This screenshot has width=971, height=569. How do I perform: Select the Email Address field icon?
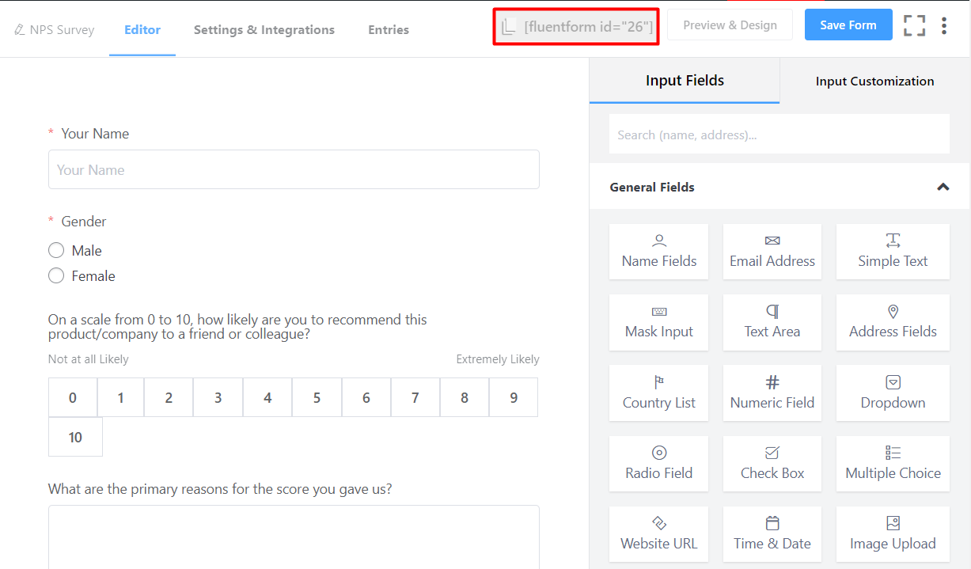coord(772,252)
